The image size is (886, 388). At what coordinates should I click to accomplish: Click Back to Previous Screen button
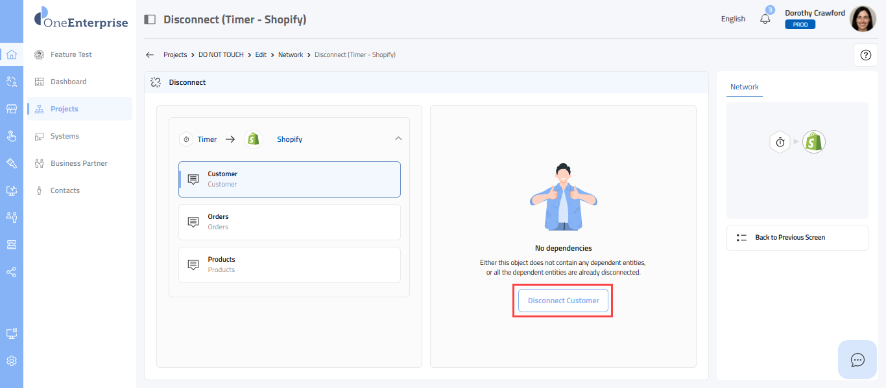coord(797,238)
